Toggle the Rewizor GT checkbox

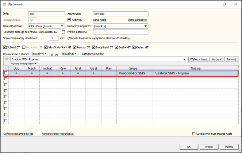click(75, 47)
